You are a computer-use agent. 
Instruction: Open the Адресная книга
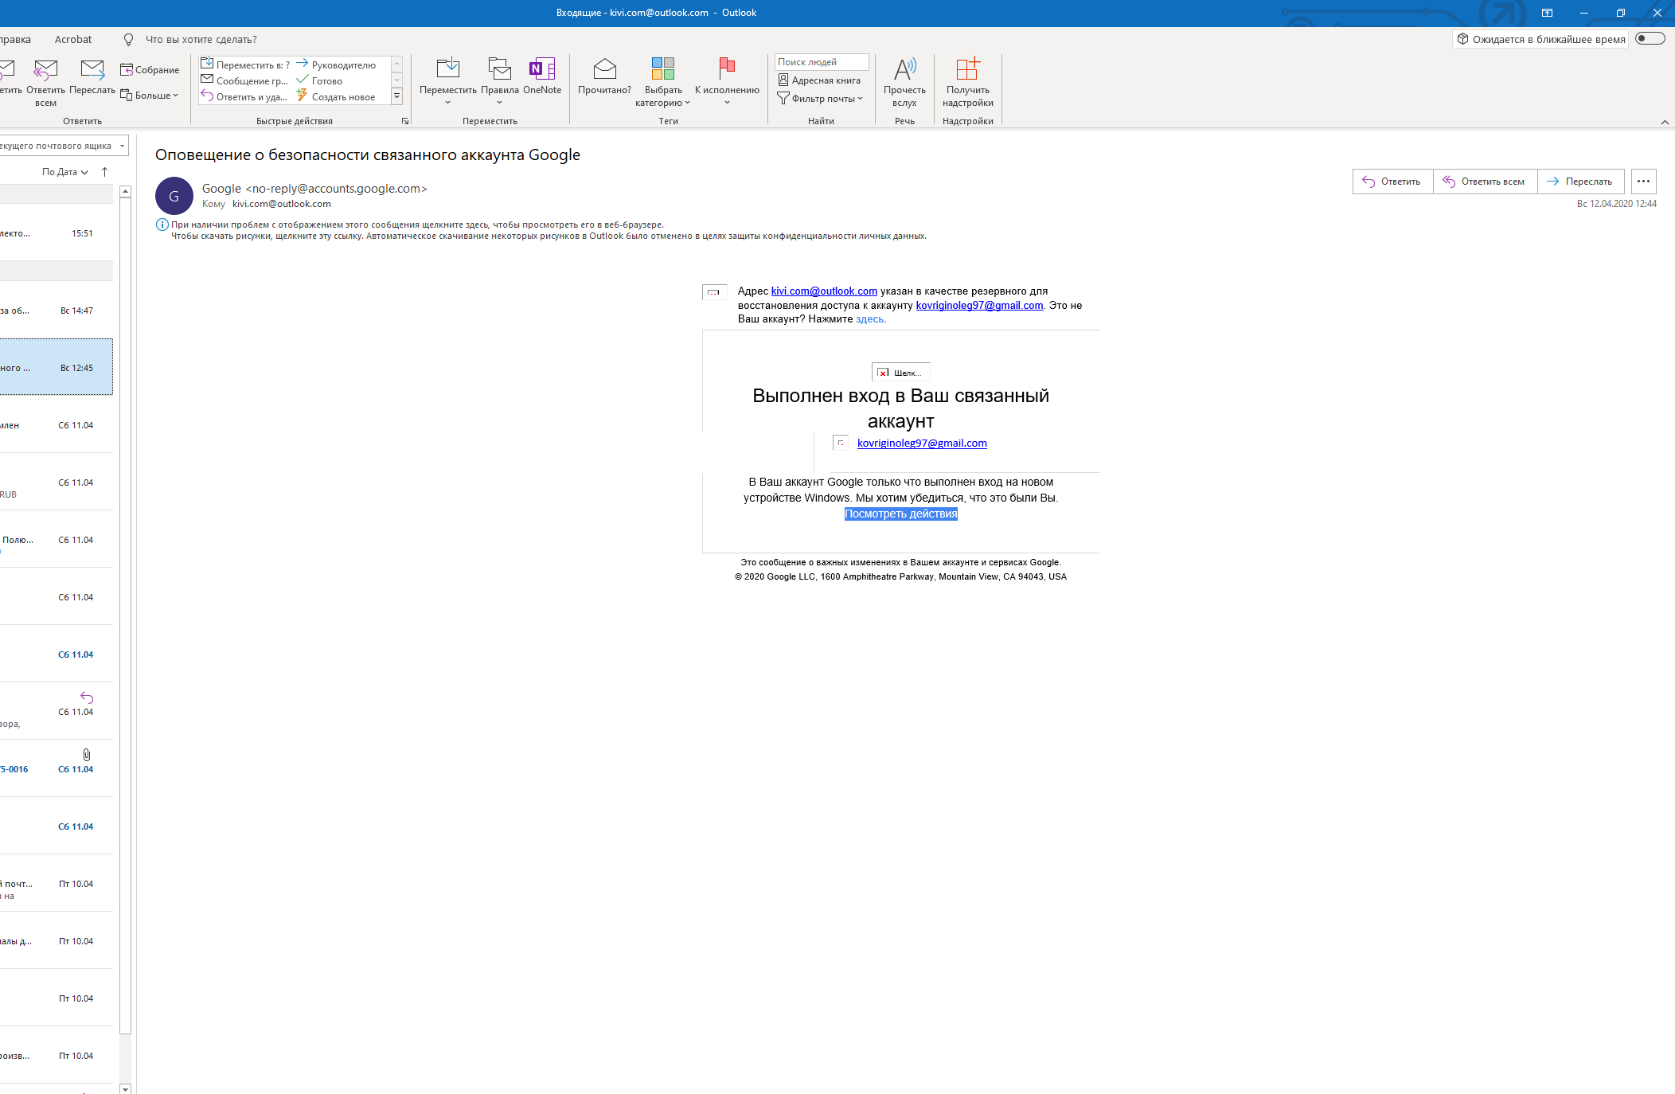pyautogui.click(x=819, y=80)
